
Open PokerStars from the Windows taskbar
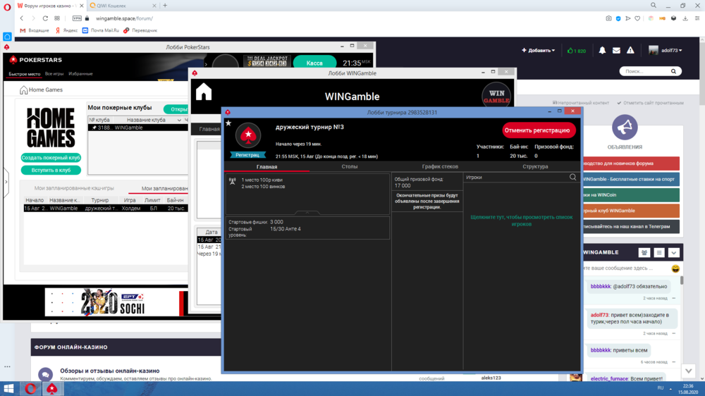51,388
